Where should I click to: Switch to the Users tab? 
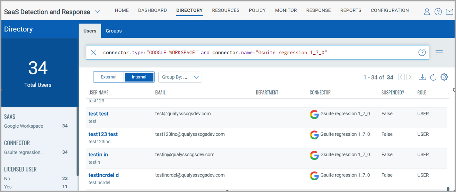click(90, 31)
